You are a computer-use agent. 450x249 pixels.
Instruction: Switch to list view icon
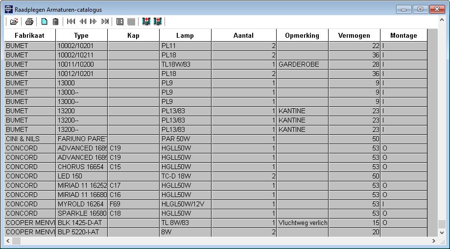[119, 22]
